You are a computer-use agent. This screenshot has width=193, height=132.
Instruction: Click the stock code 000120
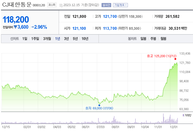[x=39, y=5]
